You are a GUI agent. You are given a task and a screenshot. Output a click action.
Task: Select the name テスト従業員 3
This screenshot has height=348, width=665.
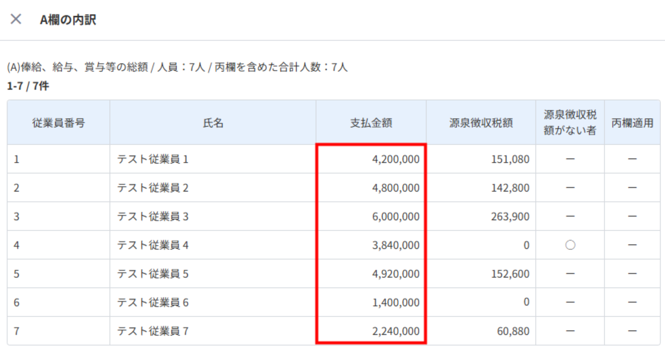pyautogui.click(x=153, y=217)
